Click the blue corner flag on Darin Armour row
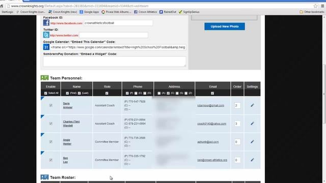 point(42,98)
